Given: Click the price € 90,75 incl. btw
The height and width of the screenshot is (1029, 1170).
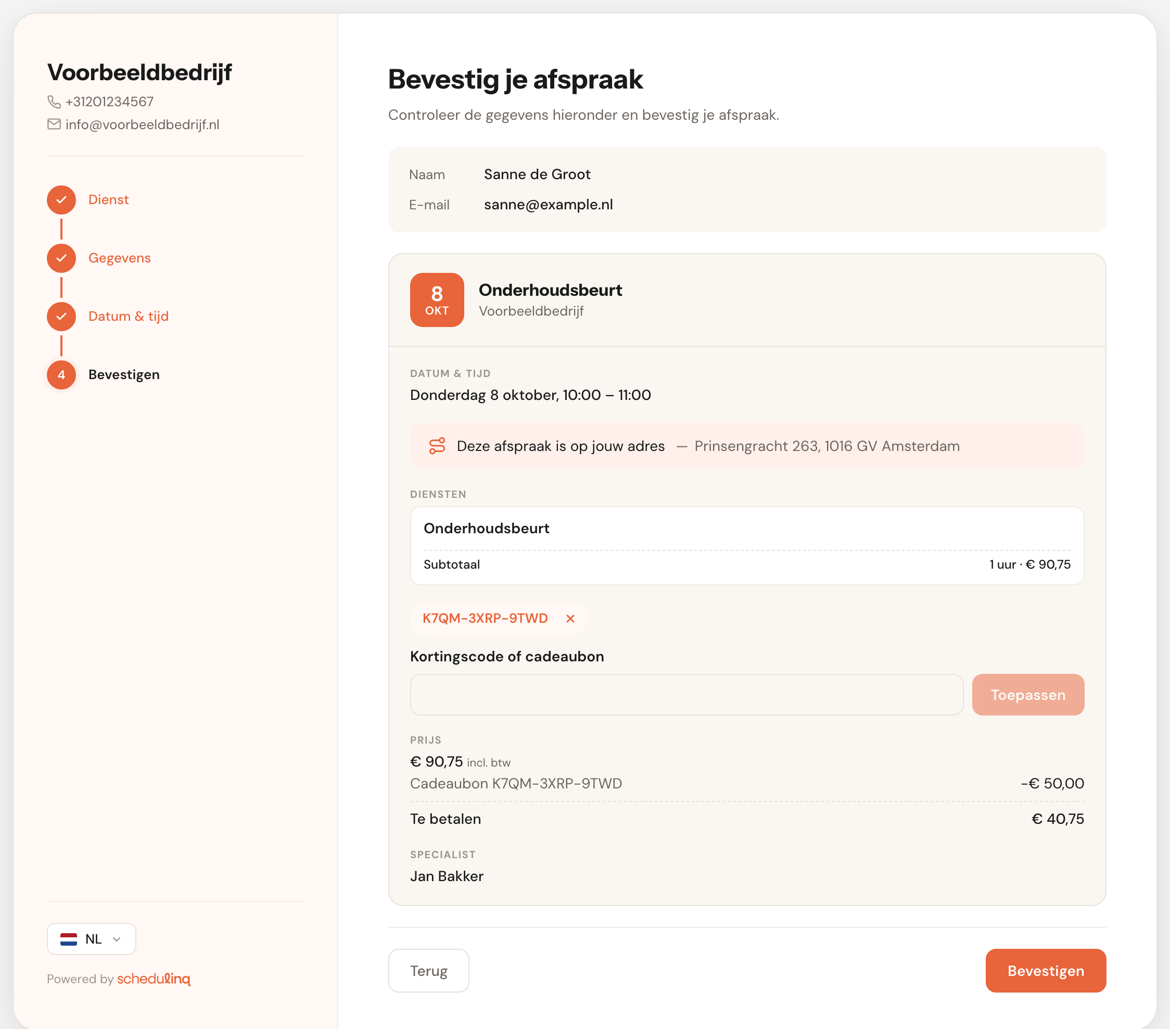Looking at the screenshot, I should click(460, 761).
